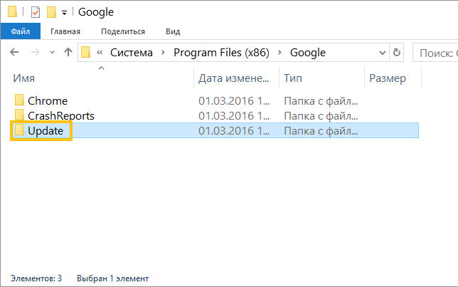Navigate to Program Files (x86) breadcrumb
This screenshot has width=458, height=287.
coord(221,53)
